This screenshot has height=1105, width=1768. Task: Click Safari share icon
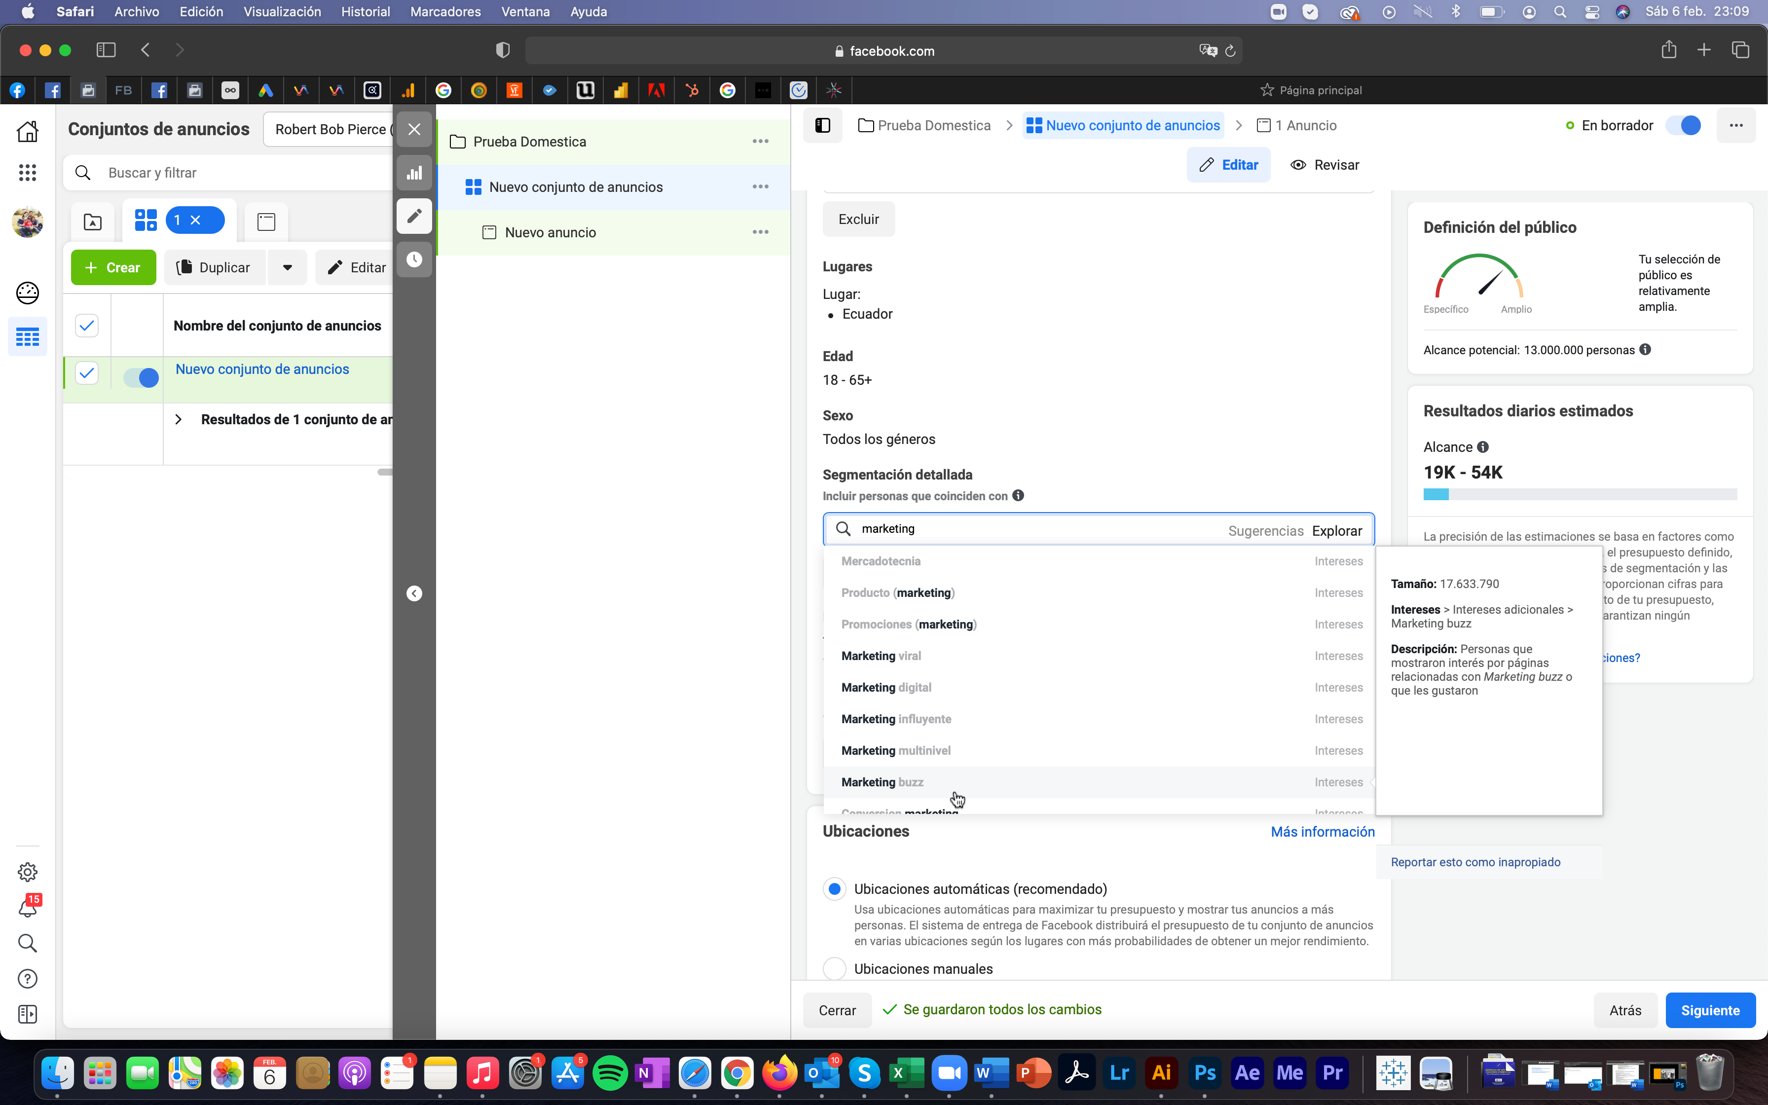tap(1669, 50)
